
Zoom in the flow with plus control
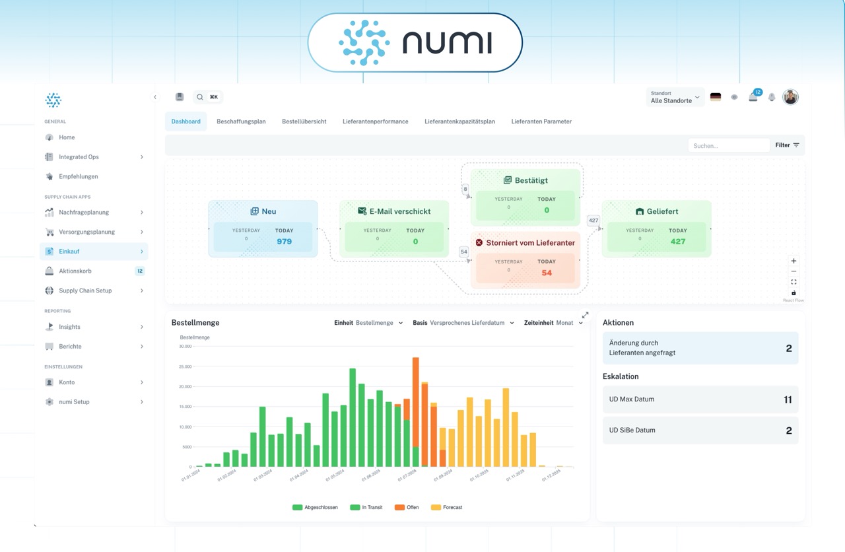point(794,261)
